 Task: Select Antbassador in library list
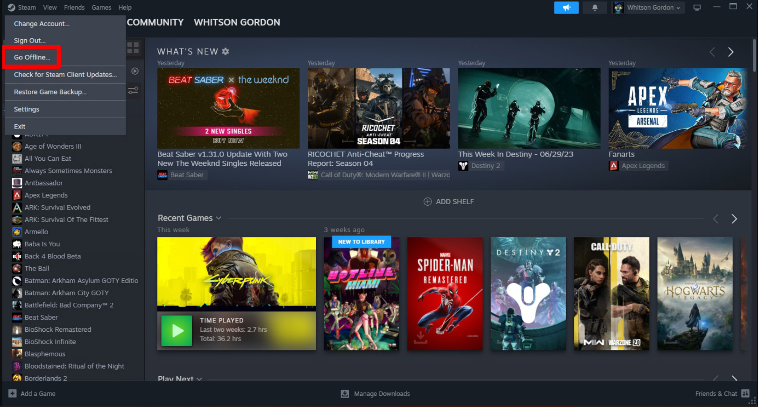[x=43, y=183]
